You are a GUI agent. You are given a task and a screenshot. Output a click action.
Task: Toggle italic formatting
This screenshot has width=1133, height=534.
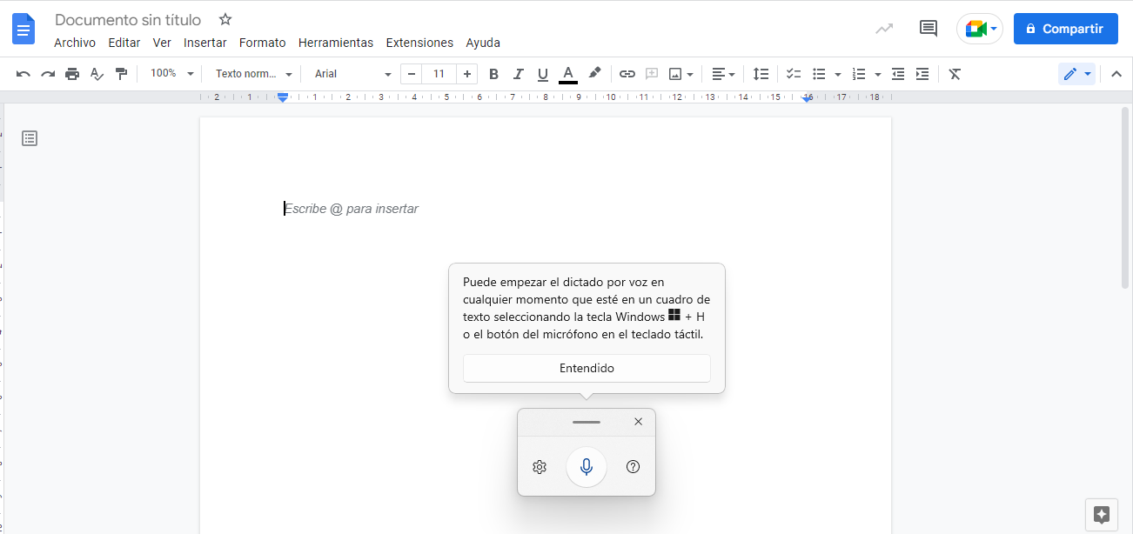click(x=519, y=74)
